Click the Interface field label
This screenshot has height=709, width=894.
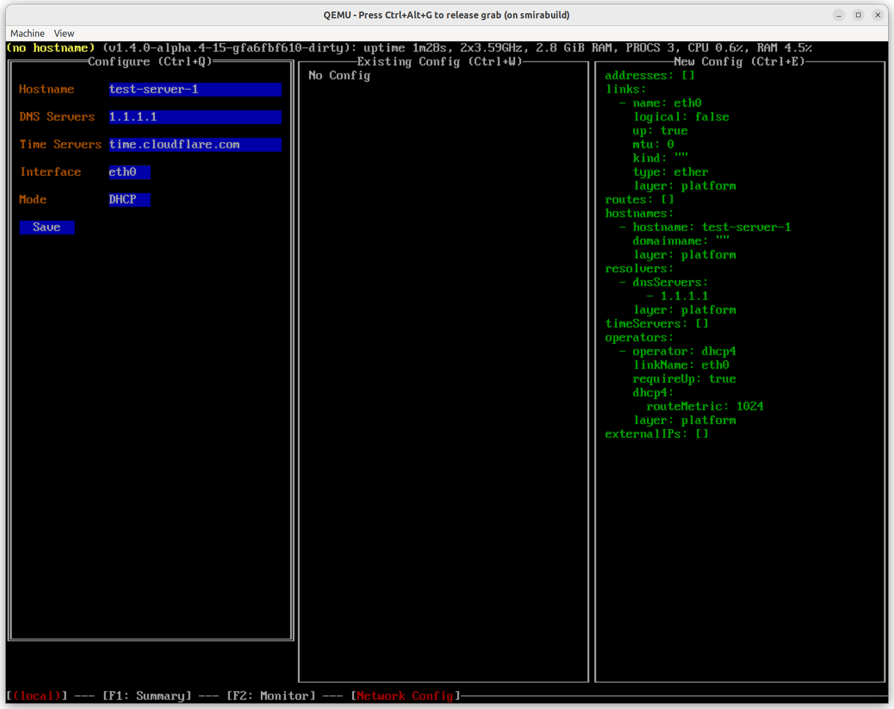pyautogui.click(x=50, y=172)
